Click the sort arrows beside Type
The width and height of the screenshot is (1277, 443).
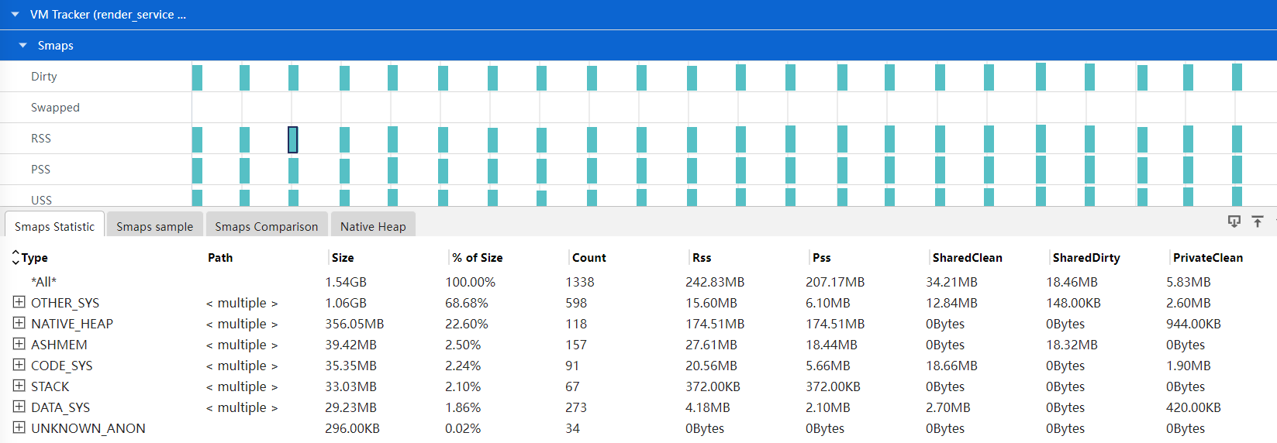16,258
